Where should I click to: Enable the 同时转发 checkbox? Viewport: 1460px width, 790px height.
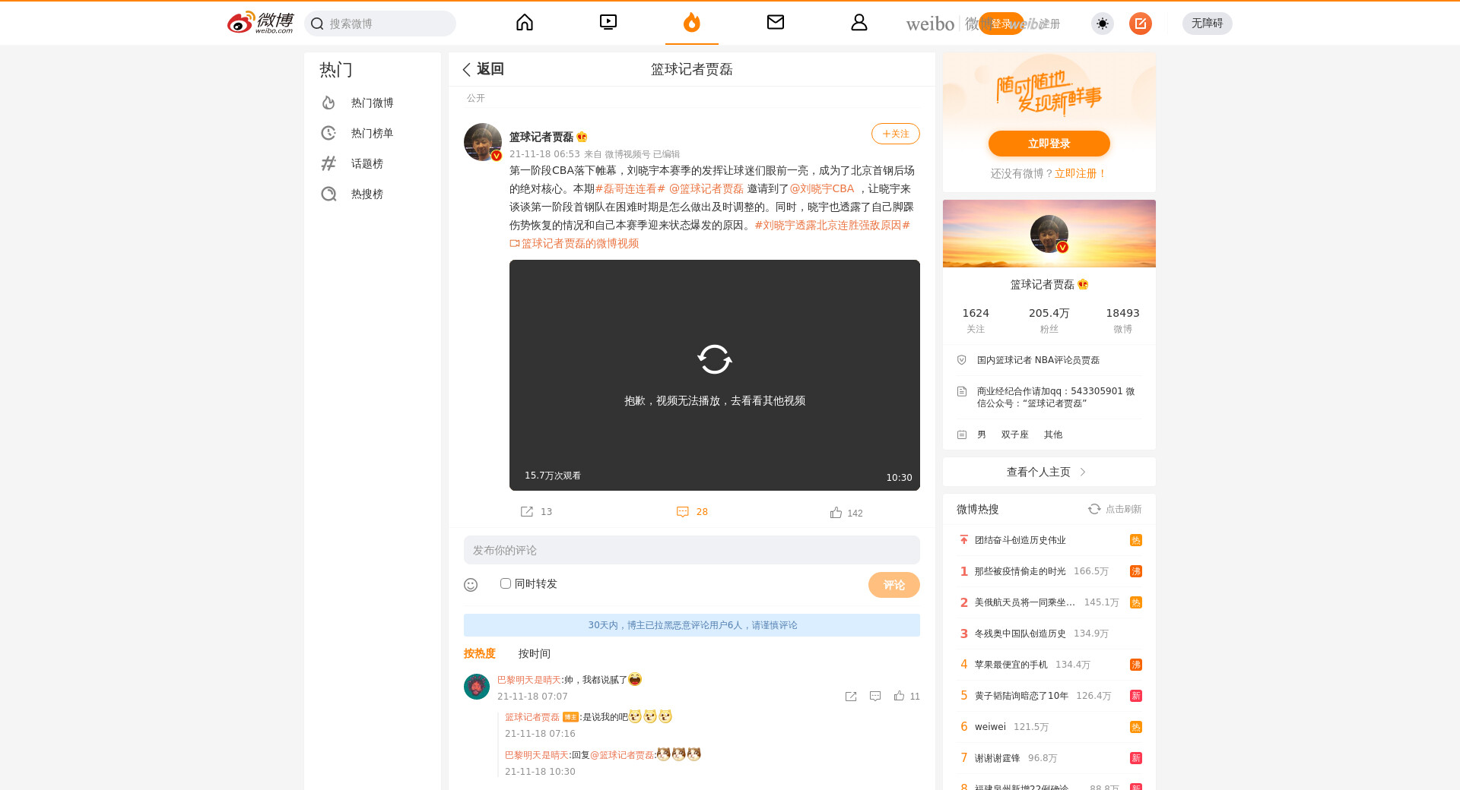click(x=506, y=583)
